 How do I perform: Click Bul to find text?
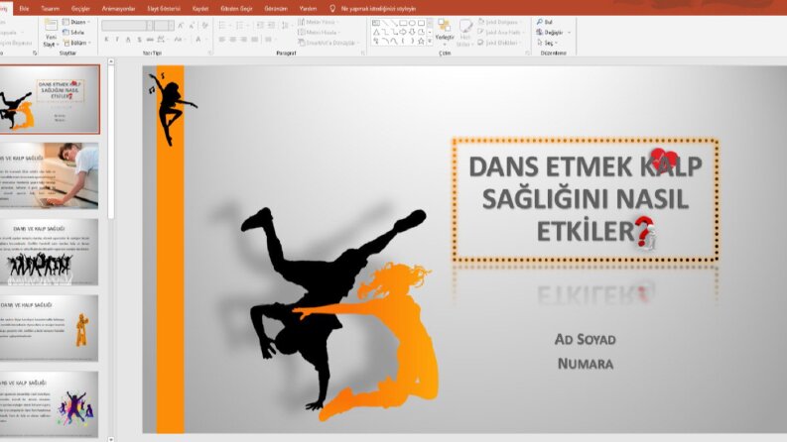tap(545, 22)
